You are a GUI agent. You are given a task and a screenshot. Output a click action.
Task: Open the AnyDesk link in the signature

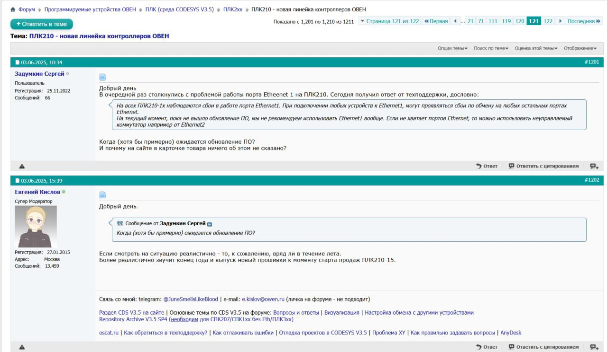click(x=511, y=333)
